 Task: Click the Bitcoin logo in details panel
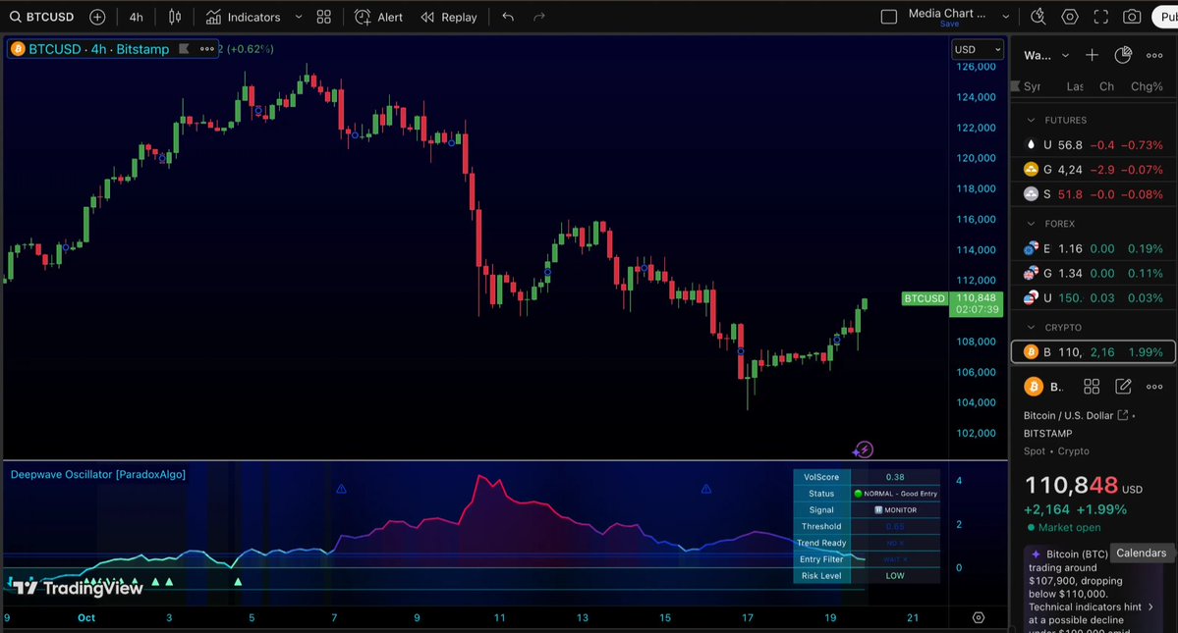[x=1034, y=387]
